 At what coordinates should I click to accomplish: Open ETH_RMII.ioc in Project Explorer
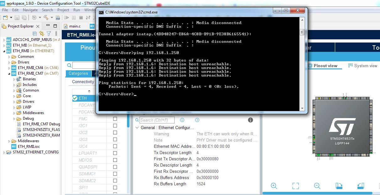(x=29, y=147)
